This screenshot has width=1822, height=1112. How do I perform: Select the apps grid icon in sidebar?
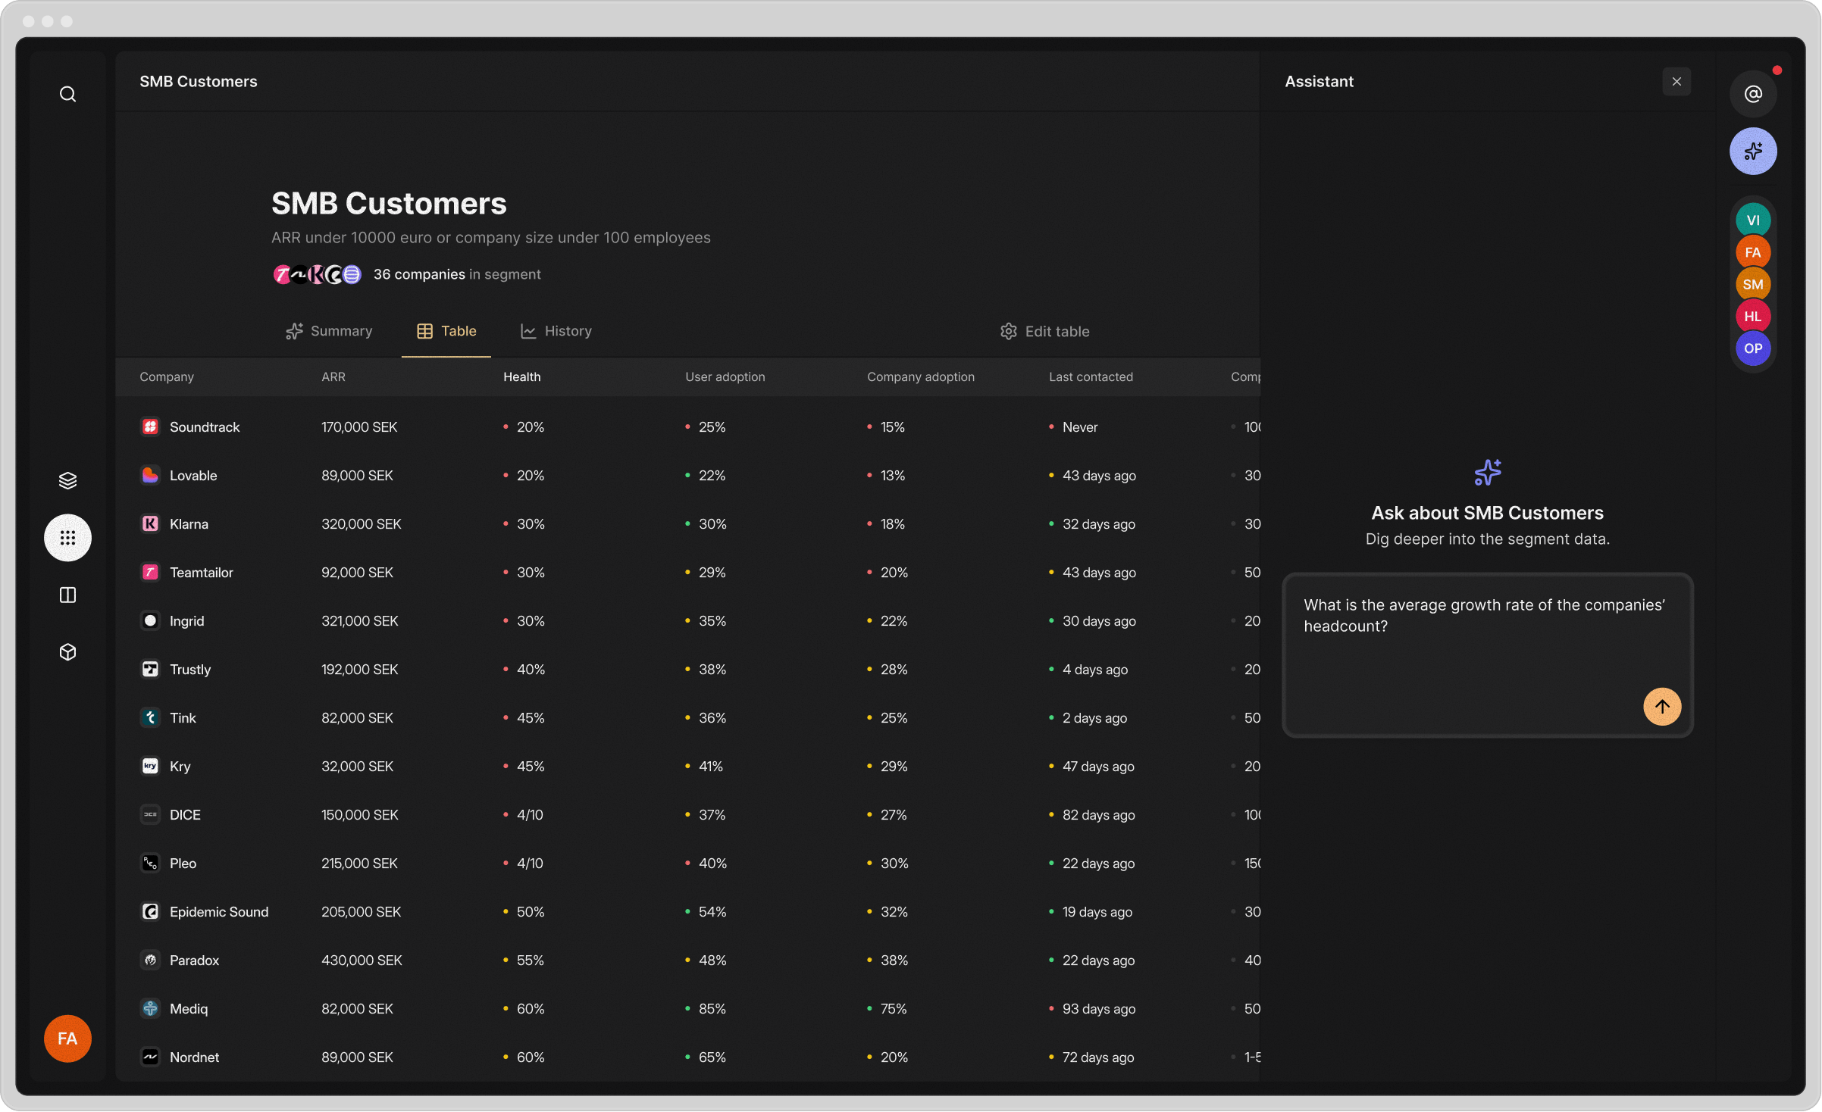[67, 537]
